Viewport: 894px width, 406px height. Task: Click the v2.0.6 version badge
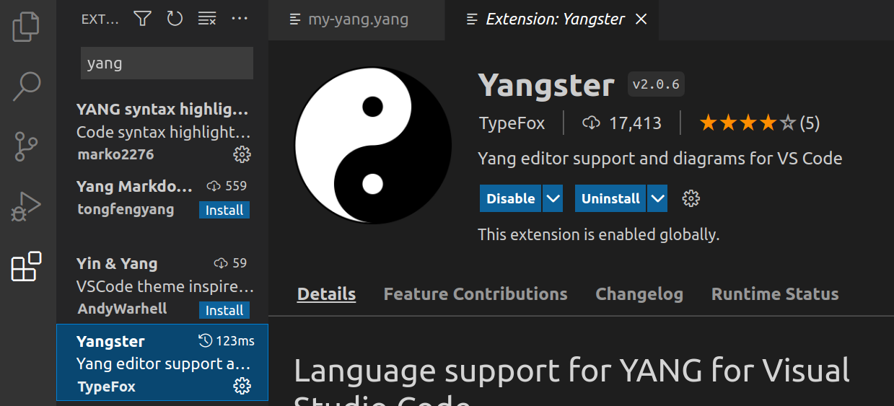coord(656,84)
